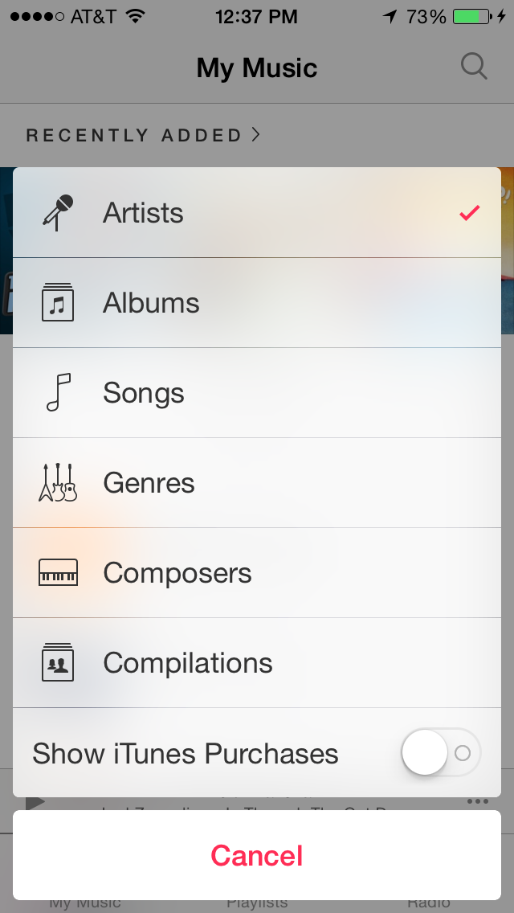Screen dimensions: 514x913
Task: Tap the red checkmark next to Artists
Action: pos(469,212)
